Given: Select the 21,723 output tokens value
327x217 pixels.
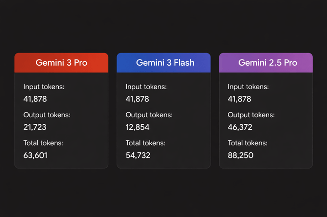Looking at the screenshot, I should pos(35,127).
